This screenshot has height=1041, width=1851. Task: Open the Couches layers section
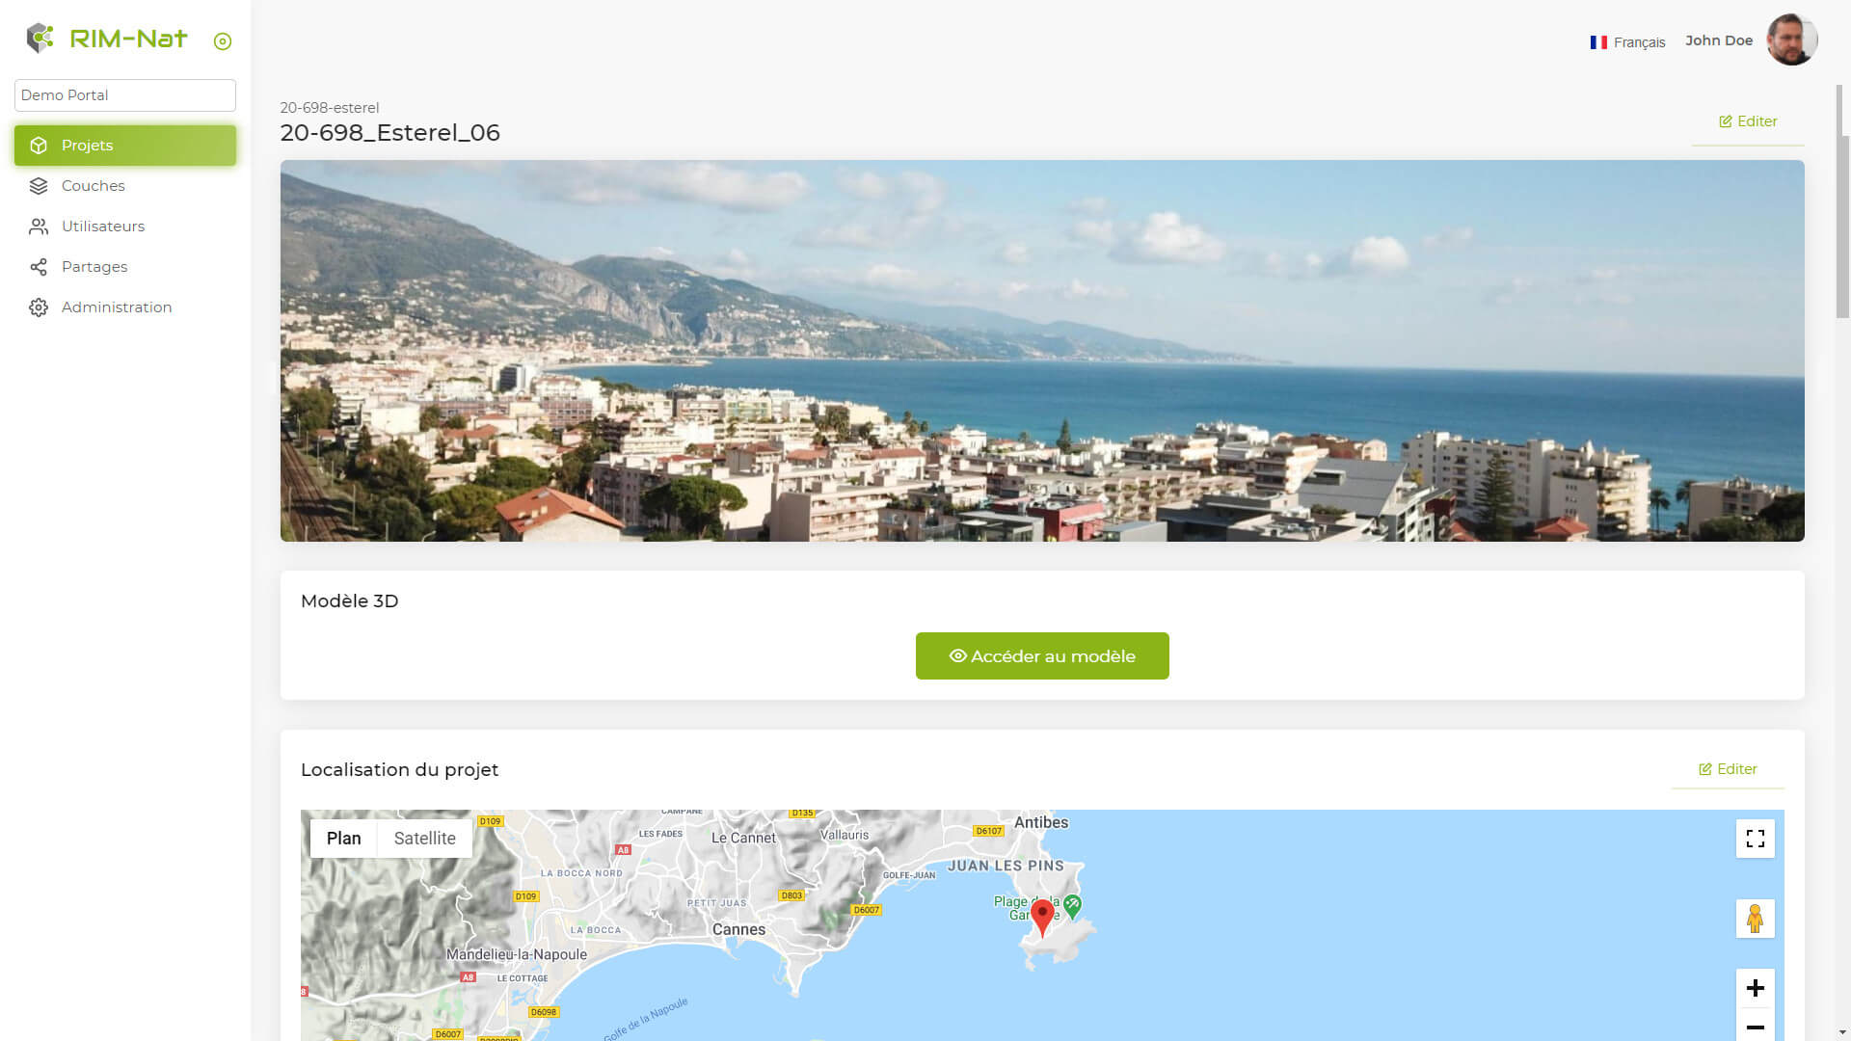tap(93, 186)
